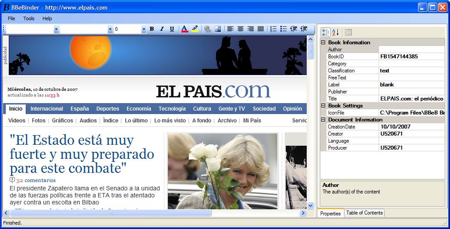The height and width of the screenshot is (229, 450).
Task: Click the EL PAIS.com logo
Action: tap(213, 91)
